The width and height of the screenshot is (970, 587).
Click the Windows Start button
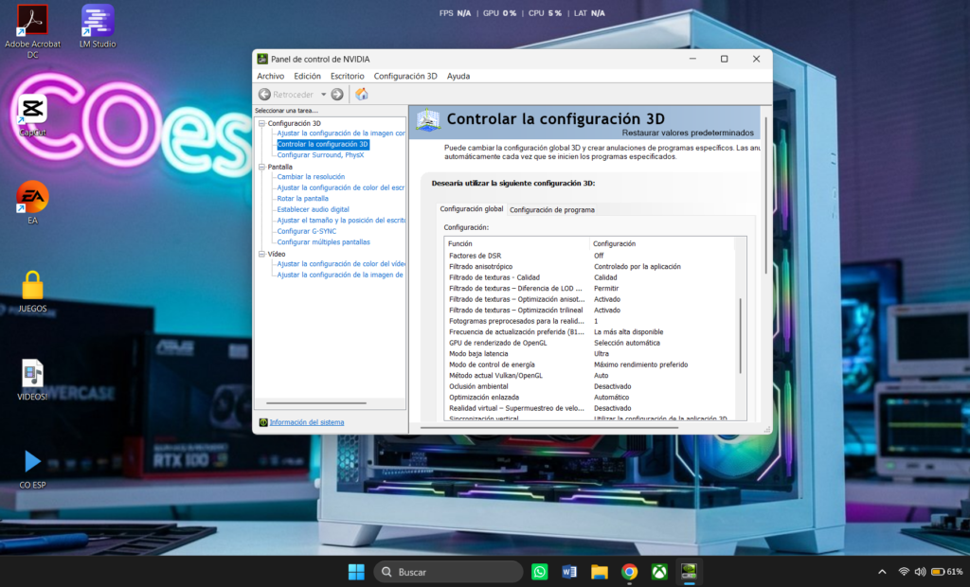356,572
